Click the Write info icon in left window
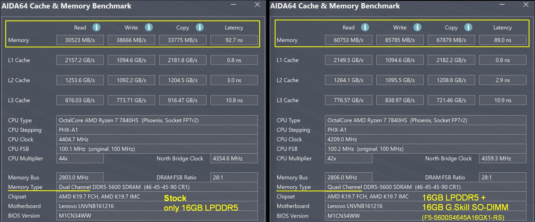 click(149, 27)
